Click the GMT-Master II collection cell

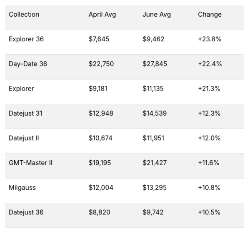coord(30,163)
